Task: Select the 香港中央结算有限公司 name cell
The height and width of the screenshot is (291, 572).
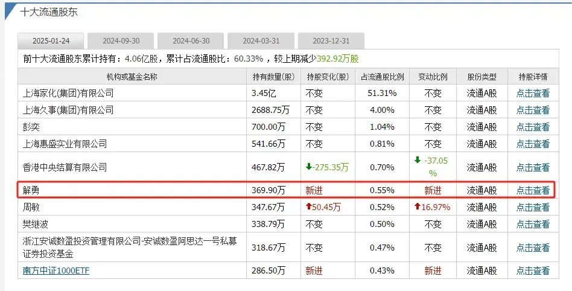Action: [x=132, y=167]
